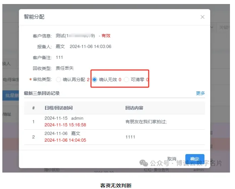The height and width of the screenshot is (189, 235).
Task: Pick the 可清零 radio button
Action: (x=126, y=80)
